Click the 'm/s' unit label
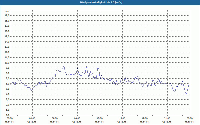200x125 pixels. (7, 11)
